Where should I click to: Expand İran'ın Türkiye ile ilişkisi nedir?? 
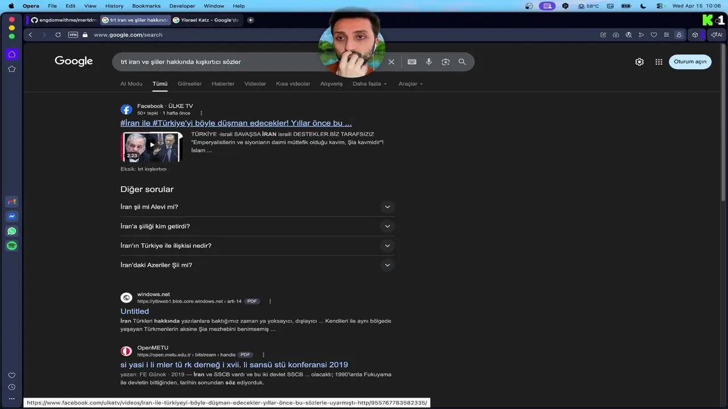[x=258, y=245]
